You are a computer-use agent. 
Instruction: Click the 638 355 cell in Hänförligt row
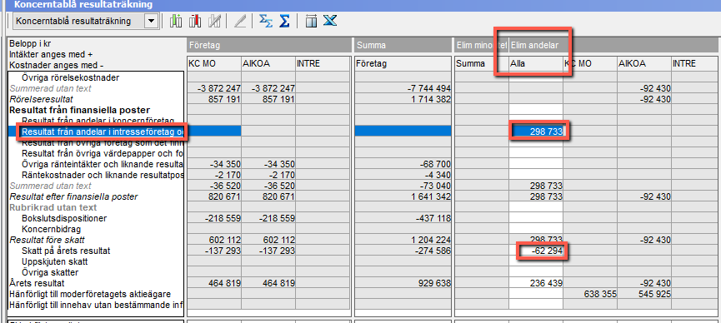pyautogui.click(x=590, y=294)
